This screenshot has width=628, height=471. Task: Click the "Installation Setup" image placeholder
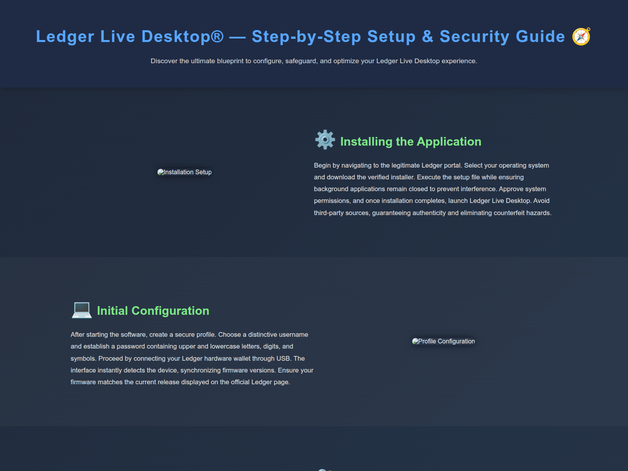(184, 172)
